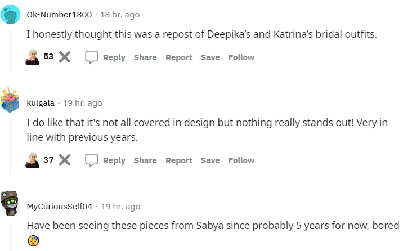Report Ok-Number1800's comment
This screenshot has height=251, width=412.
click(x=178, y=57)
